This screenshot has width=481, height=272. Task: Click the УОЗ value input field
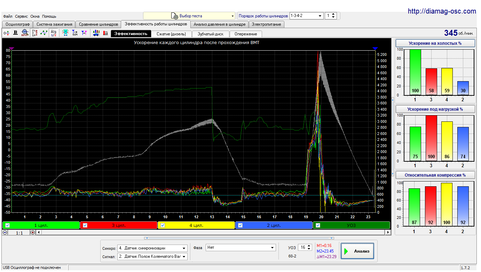[302, 247]
